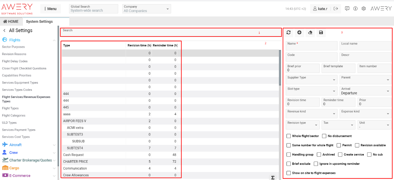Click the refresh icon in form toolbar
The image size is (394, 180).
coord(288,33)
